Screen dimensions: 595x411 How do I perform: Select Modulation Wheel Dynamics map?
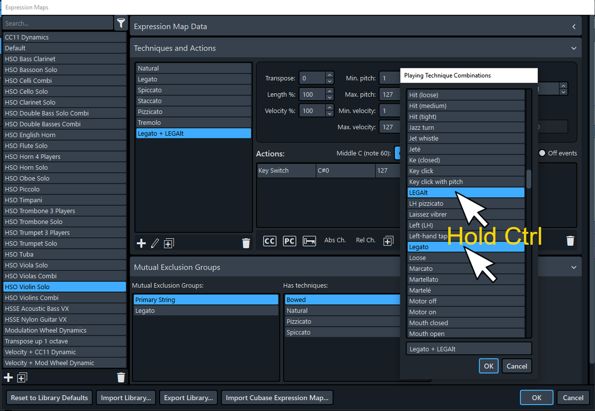[64, 330]
